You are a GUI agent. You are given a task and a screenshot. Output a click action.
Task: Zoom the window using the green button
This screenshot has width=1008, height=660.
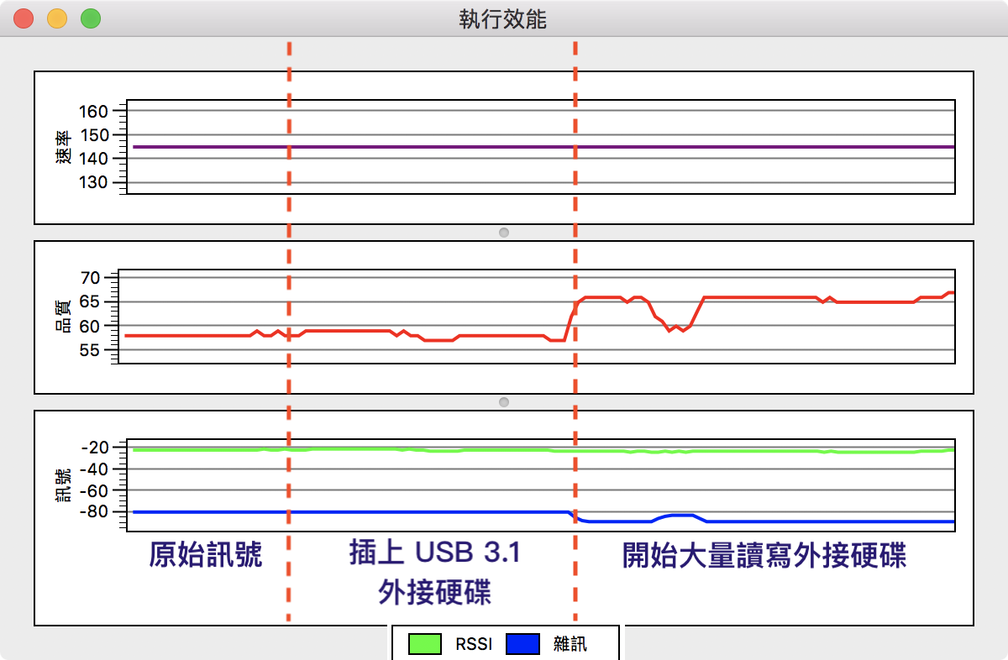pos(90,18)
